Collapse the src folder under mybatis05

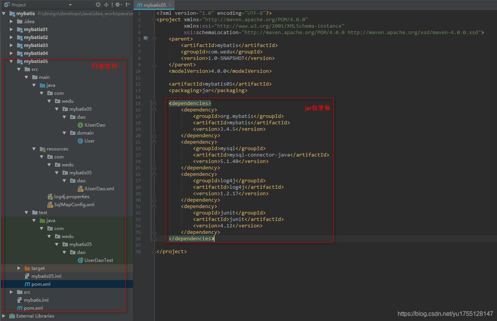coord(18,69)
